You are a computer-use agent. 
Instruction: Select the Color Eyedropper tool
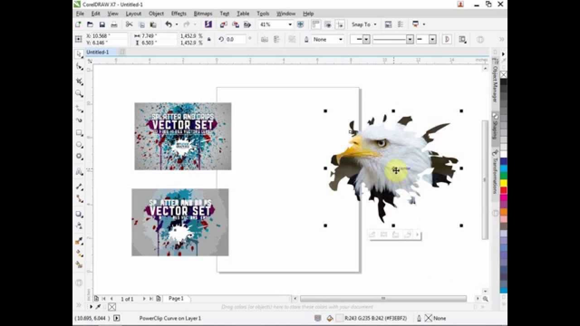pyautogui.click(x=79, y=241)
